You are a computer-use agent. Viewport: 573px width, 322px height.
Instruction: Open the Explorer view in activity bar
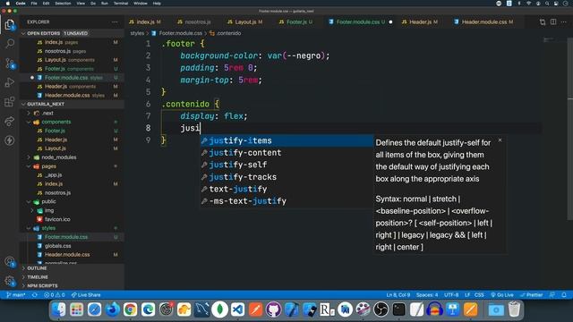10,25
